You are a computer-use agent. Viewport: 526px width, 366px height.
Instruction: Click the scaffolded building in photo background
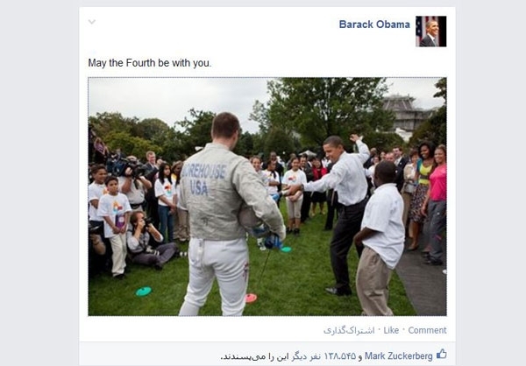pyautogui.click(x=404, y=114)
